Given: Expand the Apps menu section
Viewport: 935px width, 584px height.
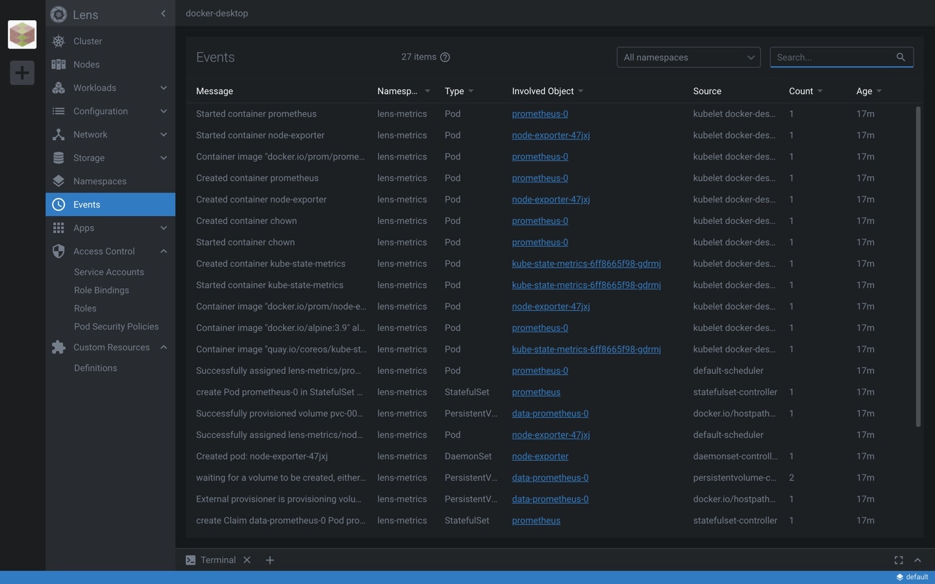Looking at the screenshot, I should click(x=164, y=228).
